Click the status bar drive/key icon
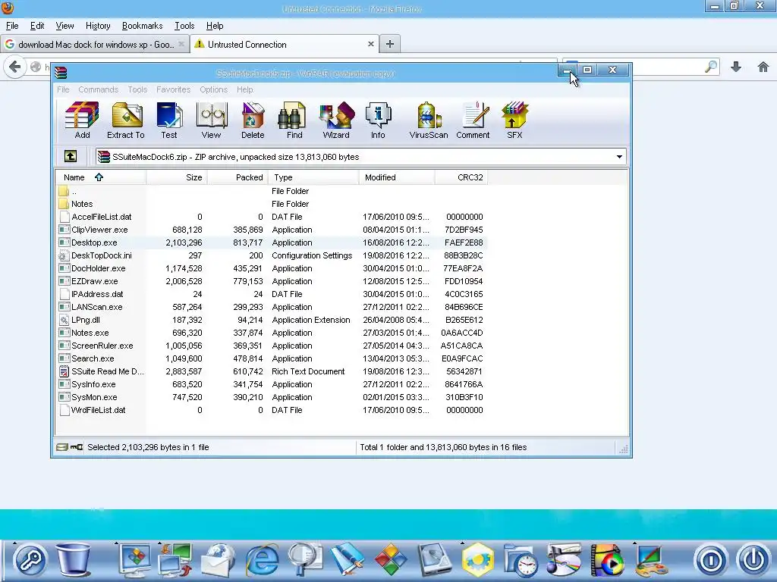The height and width of the screenshot is (582, 777). point(69,447)
